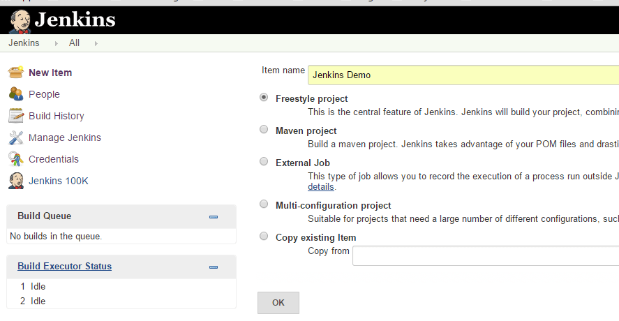The height and width of the screenshot is (321, 619).
Task: Expand the Jenkins breadcrumb arrow menu
Action: pyautogui.click(x=56, y=43)
